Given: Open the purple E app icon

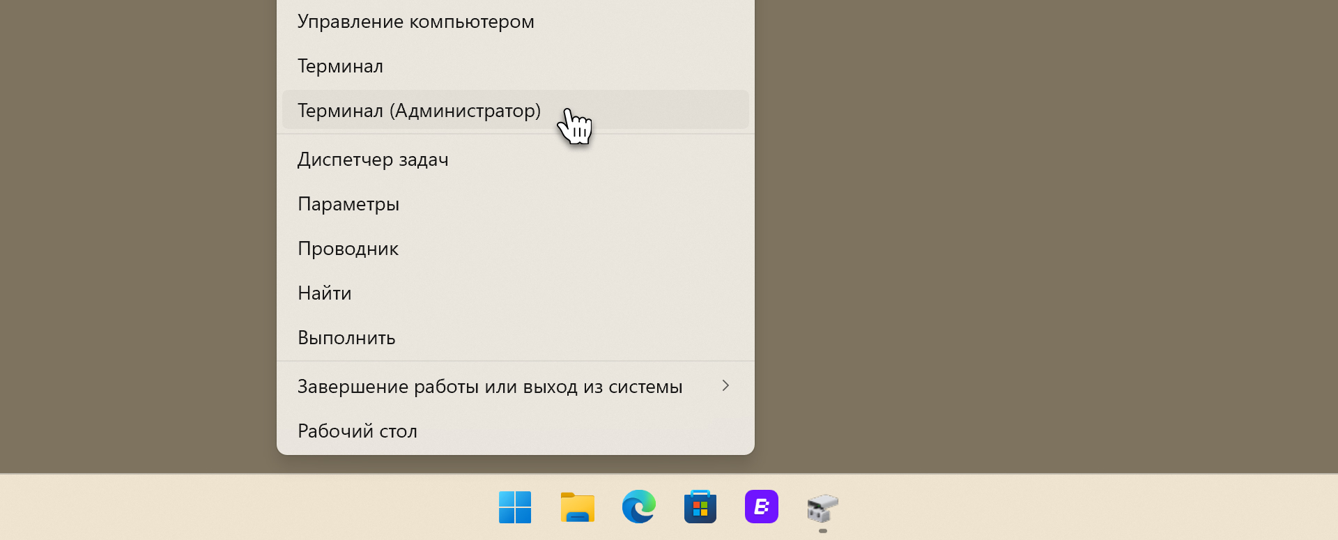Looking at the screenshot, I should coord(762,507).
